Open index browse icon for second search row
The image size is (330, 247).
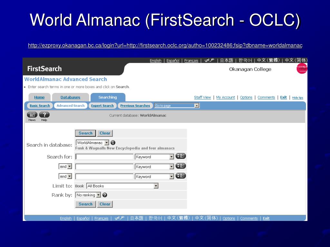coord(180,166)
